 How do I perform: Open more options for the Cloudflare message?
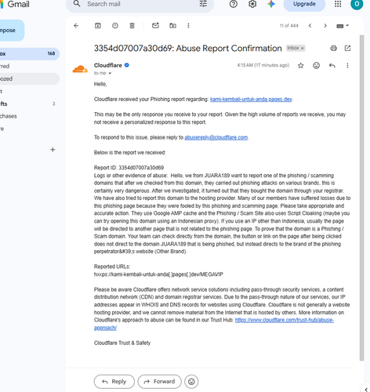347,66
